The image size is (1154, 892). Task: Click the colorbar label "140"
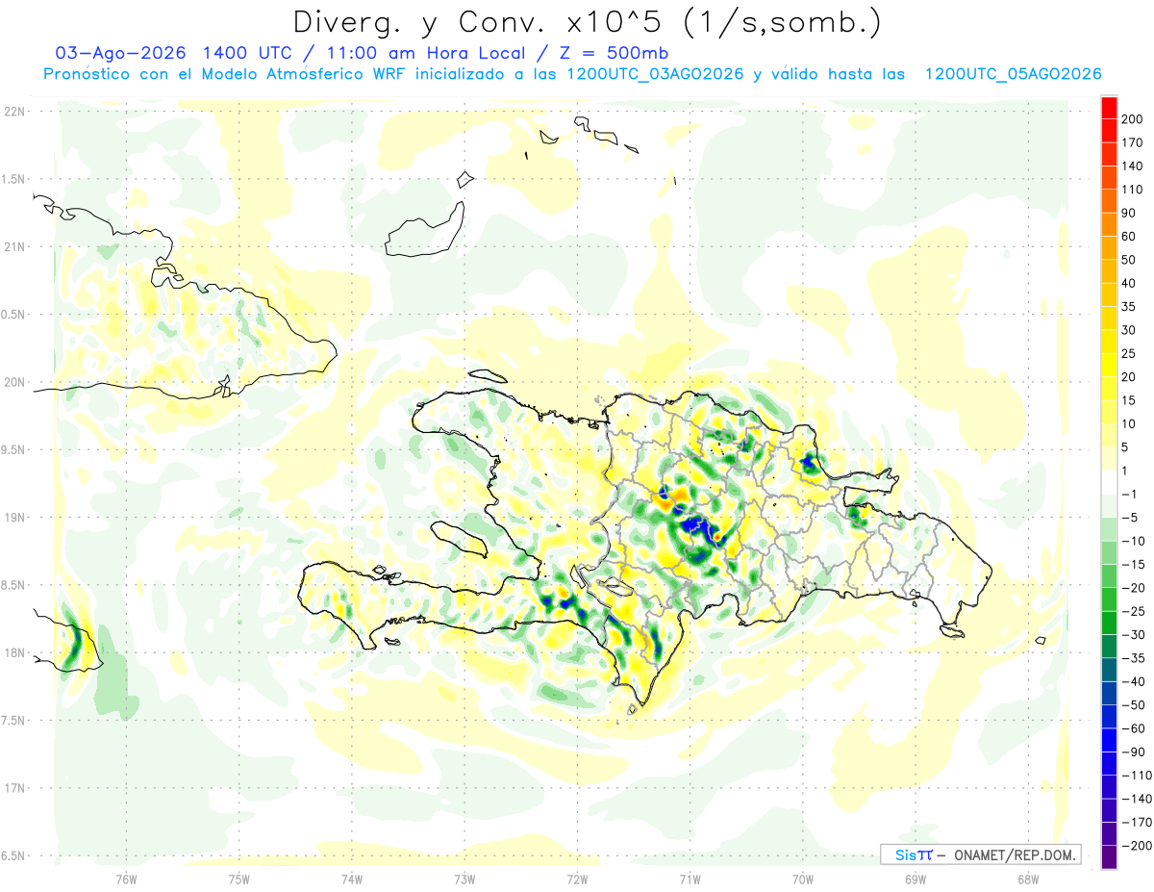coord(1131,166)
